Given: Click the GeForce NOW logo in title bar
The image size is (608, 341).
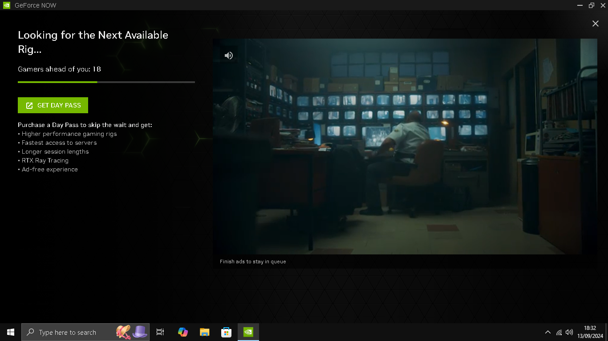Looking at the screenshot, I should pos(6,5).
